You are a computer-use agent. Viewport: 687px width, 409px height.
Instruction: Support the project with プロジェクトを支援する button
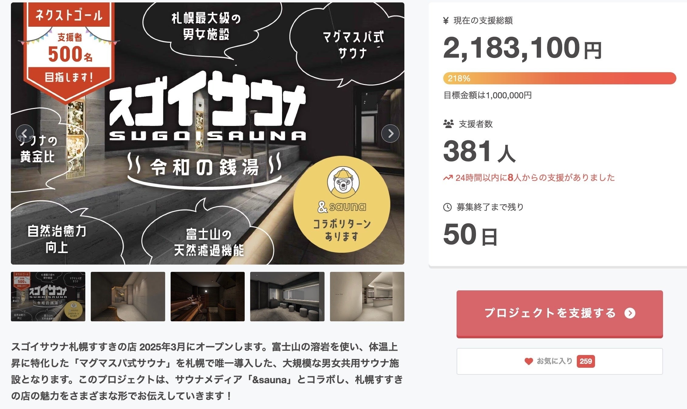click(559, 314)
